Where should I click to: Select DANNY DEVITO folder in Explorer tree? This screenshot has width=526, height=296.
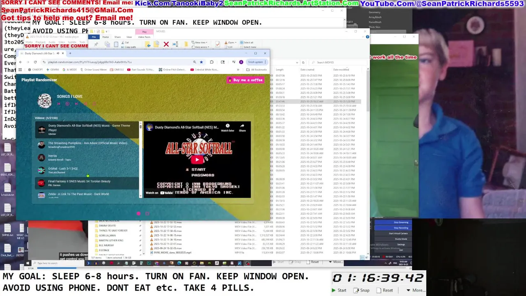point(107,226)
